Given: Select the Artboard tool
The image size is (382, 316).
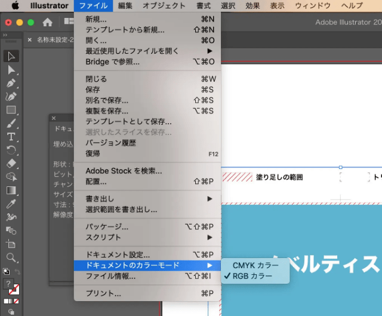Looking at the screenshot, I should click(11, 244).
